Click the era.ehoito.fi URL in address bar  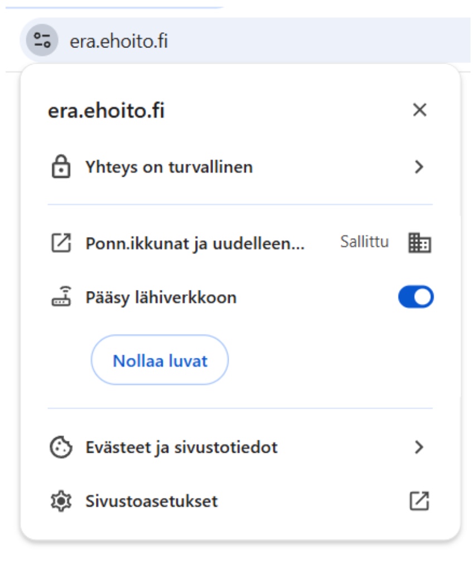point(118,41)
